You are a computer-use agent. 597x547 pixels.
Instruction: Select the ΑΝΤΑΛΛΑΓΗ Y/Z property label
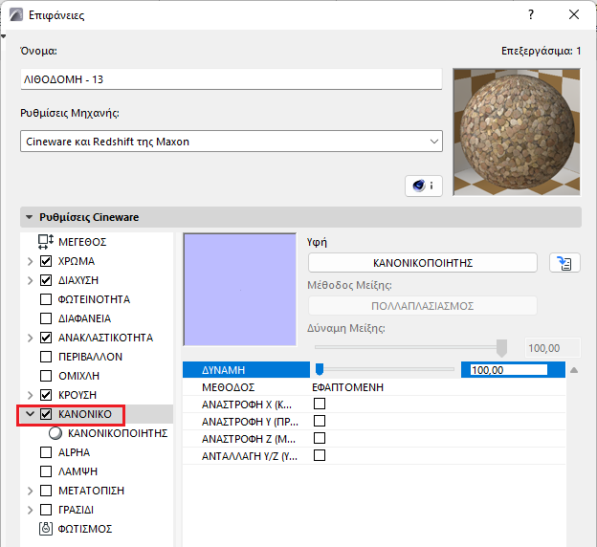250,456
